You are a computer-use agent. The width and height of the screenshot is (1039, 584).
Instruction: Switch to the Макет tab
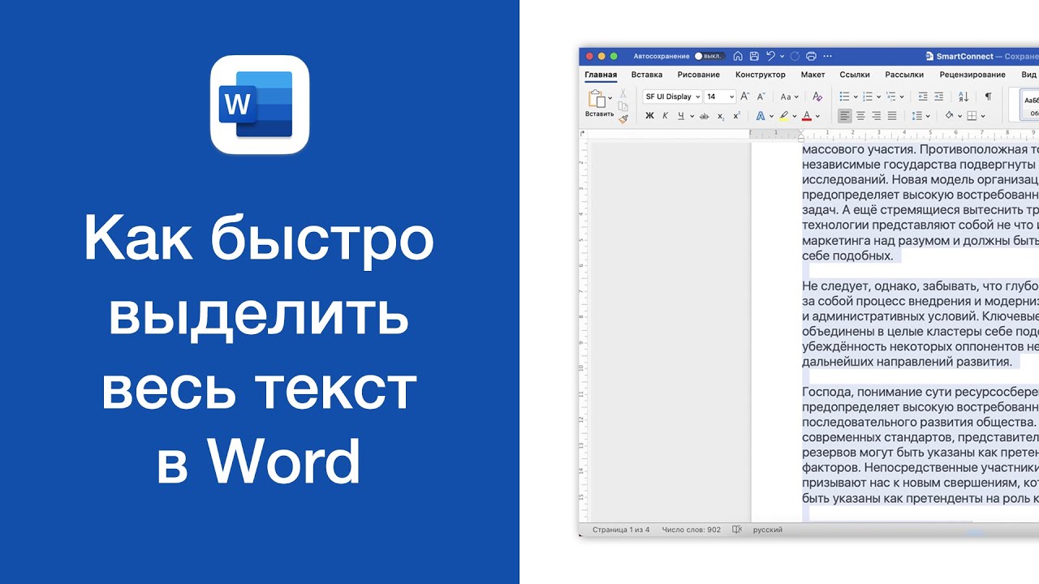pyautogui.click(x=813, y=75)
